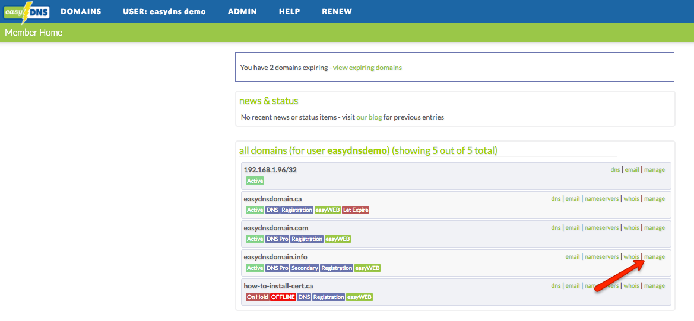
Task: Click the Registration badge on easydnsdomain.ca
Action: [297, 210]
